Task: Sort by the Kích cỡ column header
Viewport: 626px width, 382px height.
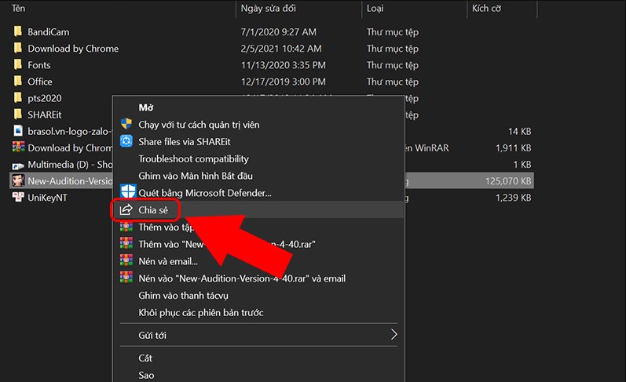Action: (486, 8)
